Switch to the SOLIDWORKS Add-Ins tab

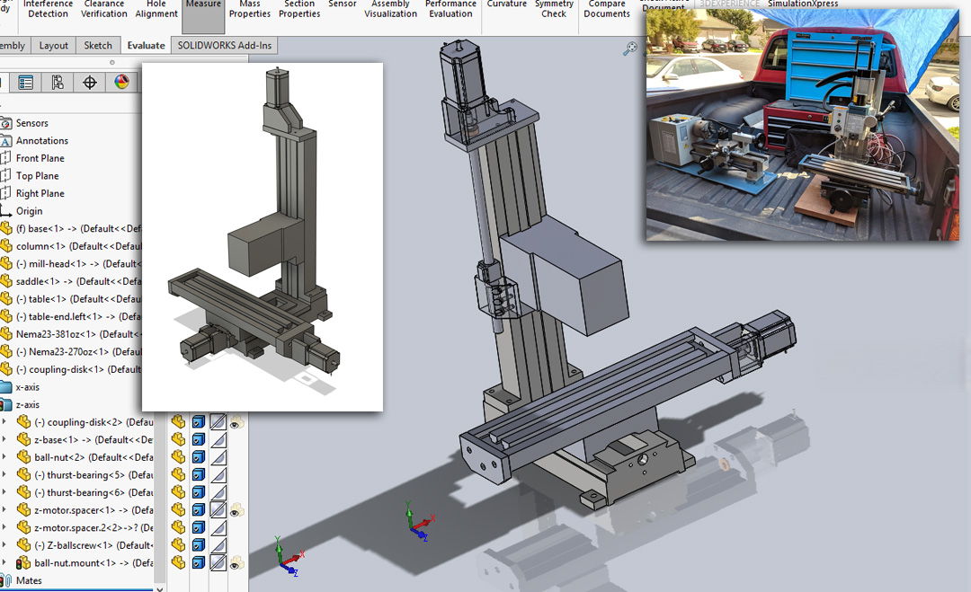(224, 45)
